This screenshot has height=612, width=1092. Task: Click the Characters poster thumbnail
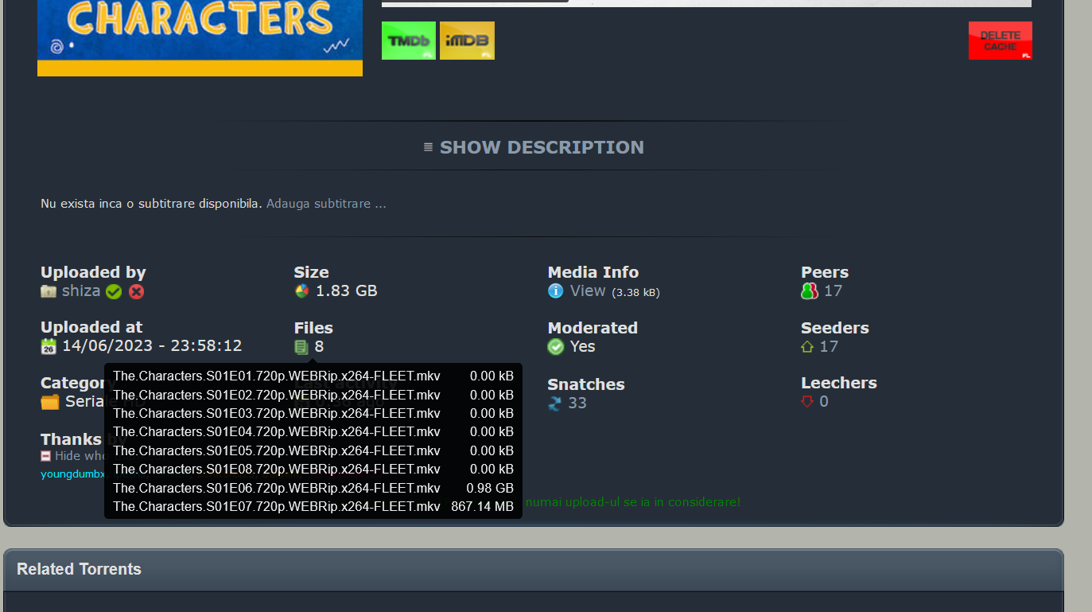[x=200, y=36]
